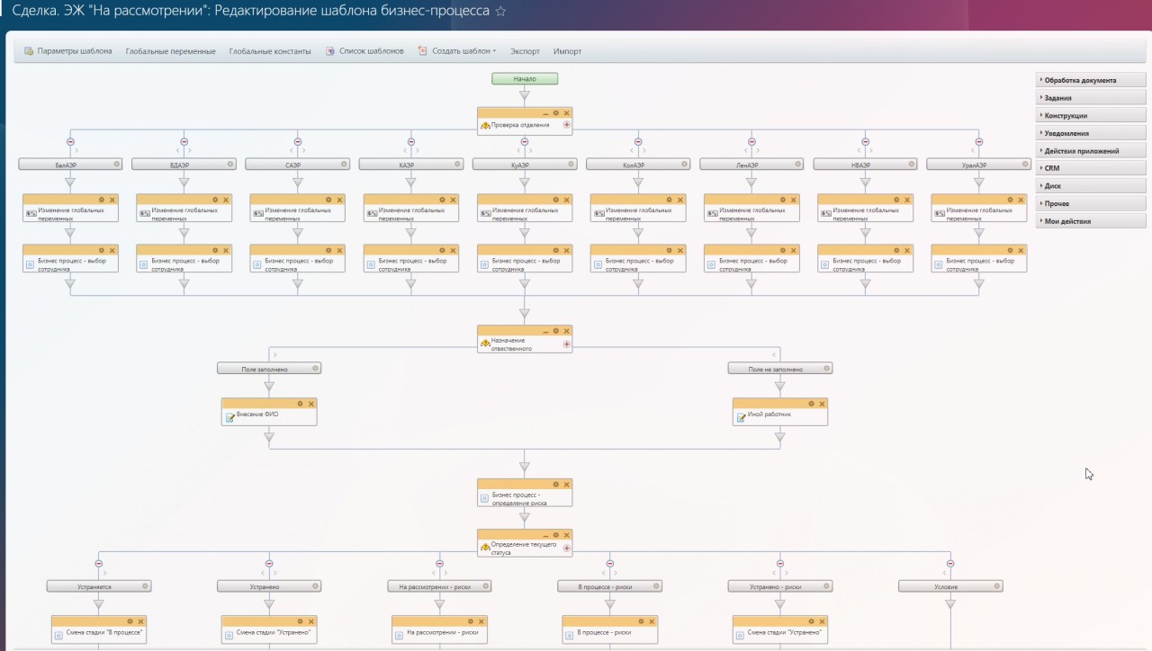Collapse the 'БалАЭР' branch minus toggle
This screenshot has height=651, width=1152.
coord(71,141)
